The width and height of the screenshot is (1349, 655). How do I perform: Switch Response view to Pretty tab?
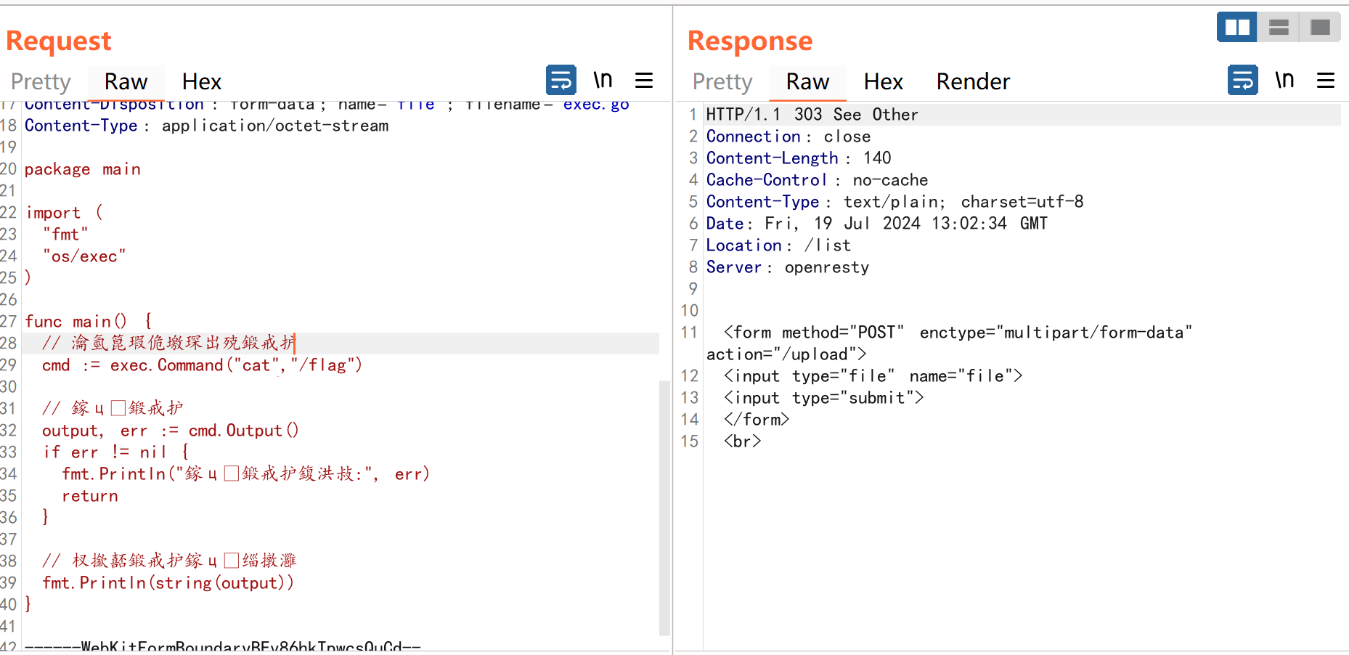(722, 81)
